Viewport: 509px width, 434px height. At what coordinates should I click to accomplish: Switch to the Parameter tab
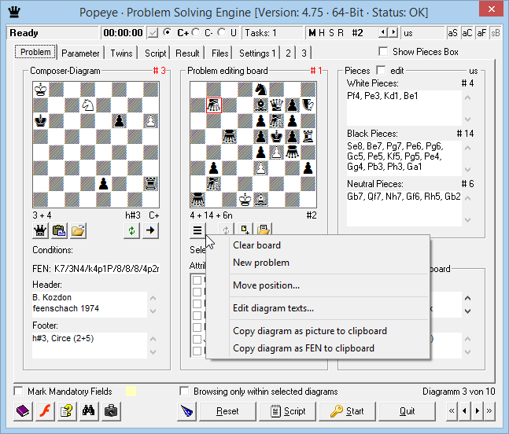coord(80,53)
